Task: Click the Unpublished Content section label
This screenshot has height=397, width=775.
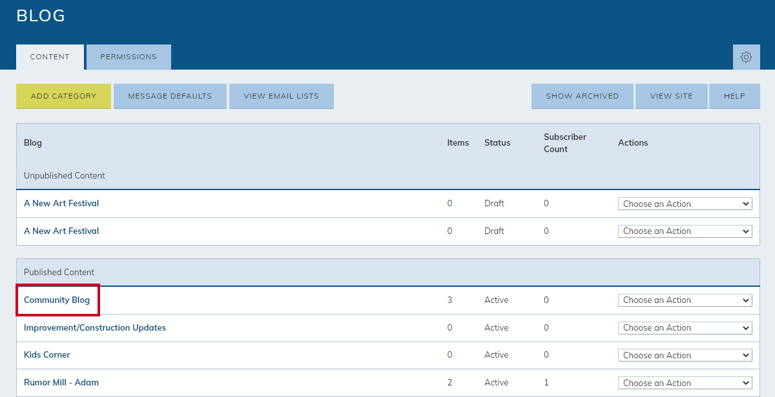Action: [65, 175]
